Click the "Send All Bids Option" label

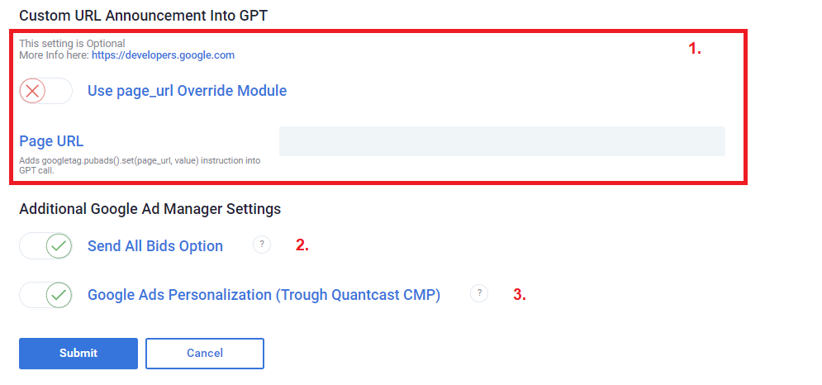coord(155,246)
